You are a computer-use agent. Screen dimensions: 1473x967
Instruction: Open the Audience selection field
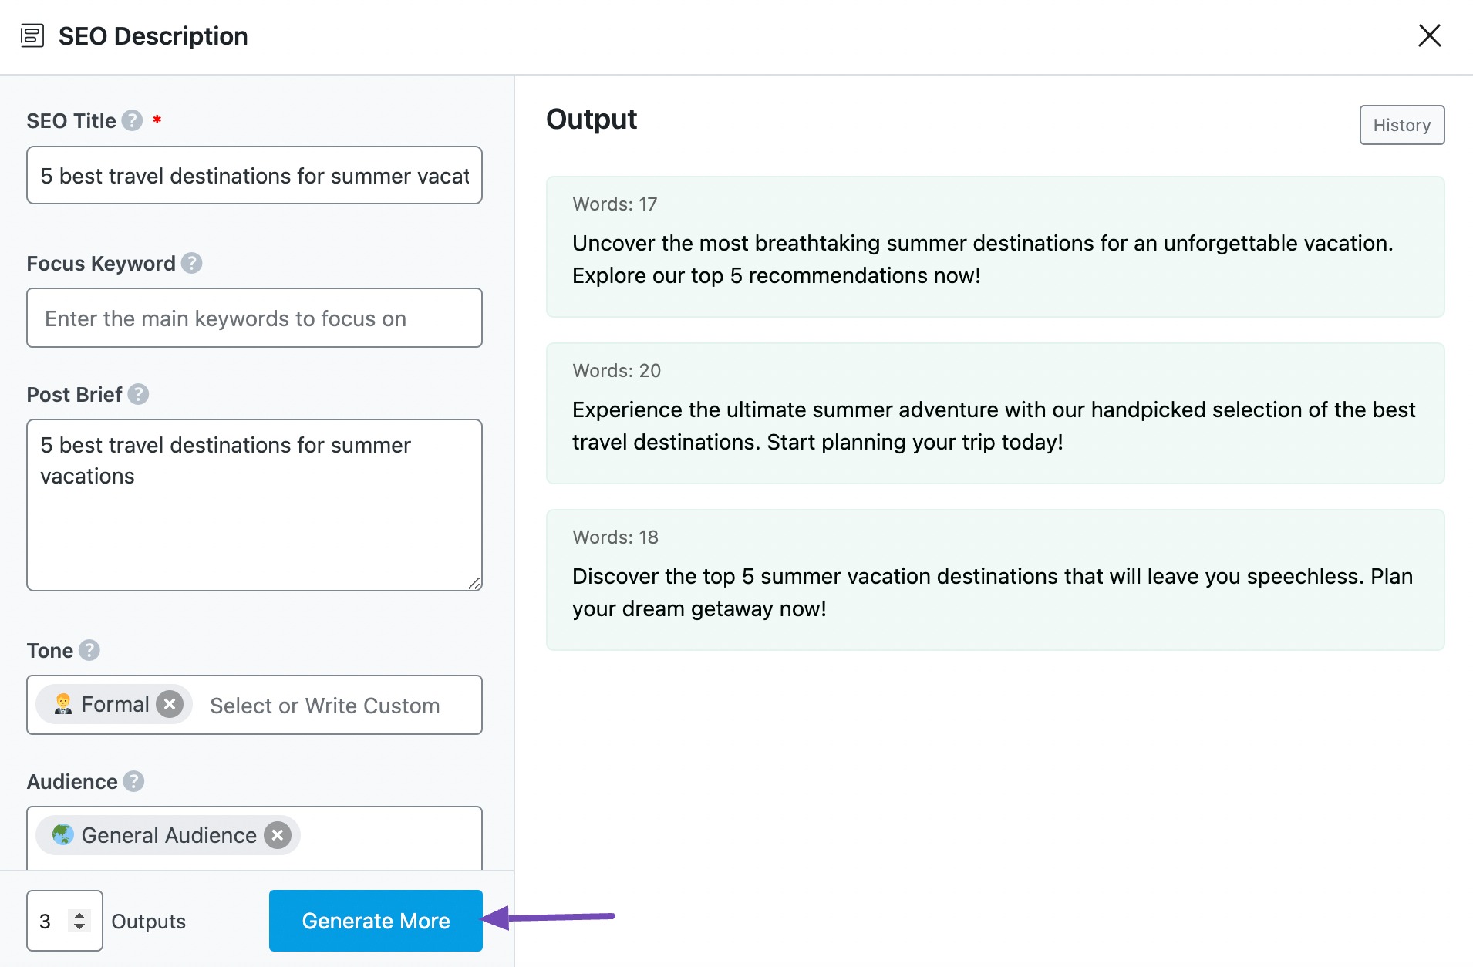tap(254, 838)
